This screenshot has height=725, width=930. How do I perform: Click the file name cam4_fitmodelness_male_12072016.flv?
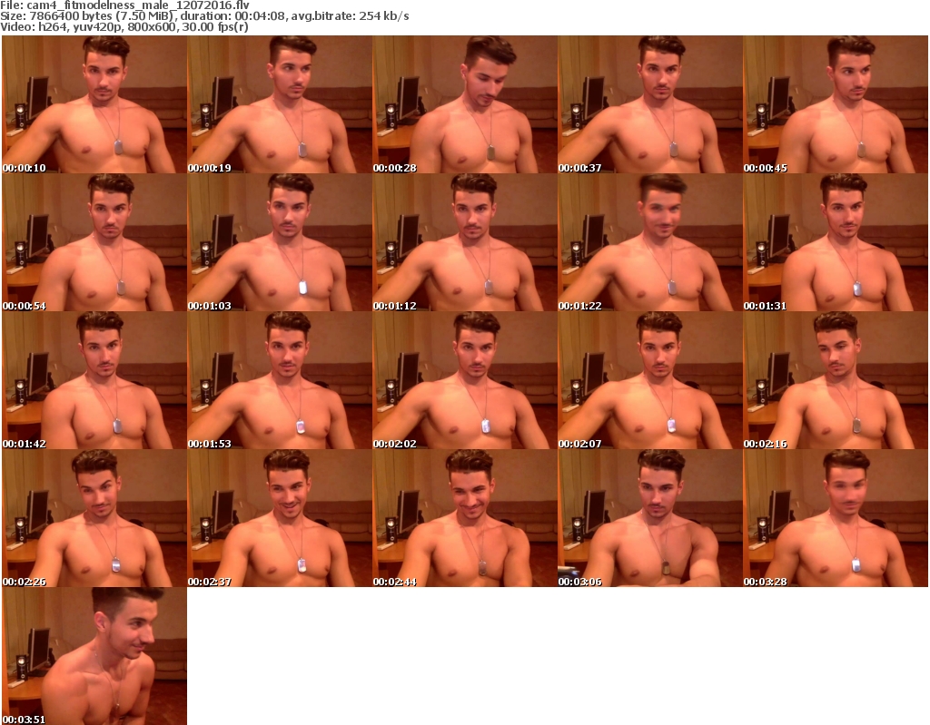pos(138,5)
